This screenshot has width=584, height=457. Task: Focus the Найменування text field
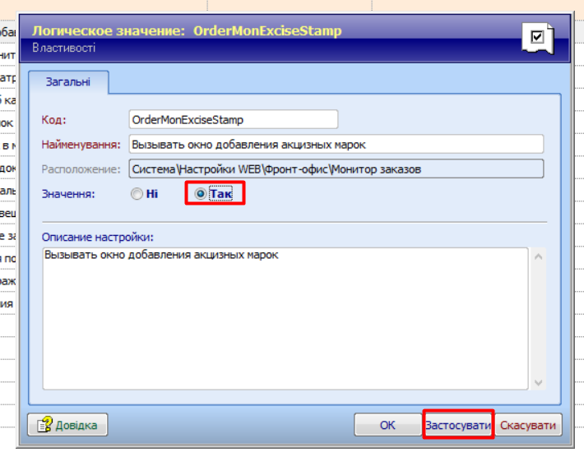tap(336, 144)
